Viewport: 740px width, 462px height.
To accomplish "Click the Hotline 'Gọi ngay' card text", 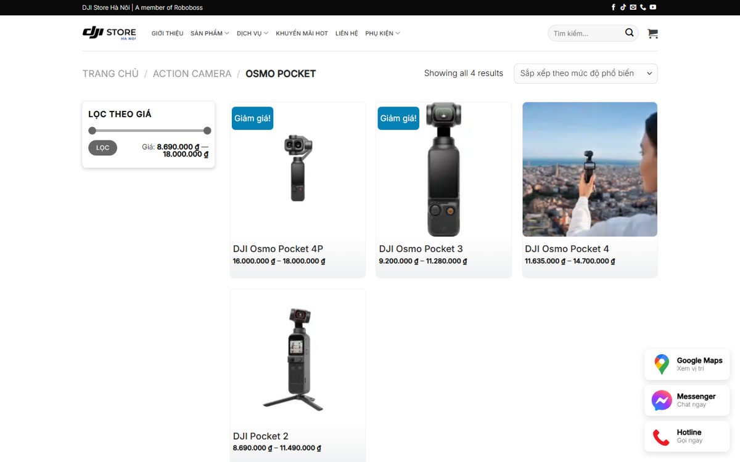I will coord(689,440).
